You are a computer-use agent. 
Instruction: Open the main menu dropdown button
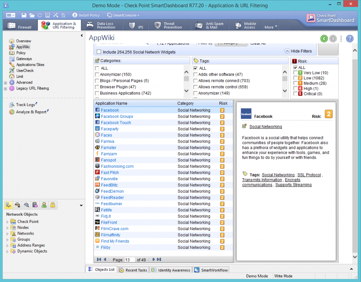pyautogui.click(x=10, y=15)
